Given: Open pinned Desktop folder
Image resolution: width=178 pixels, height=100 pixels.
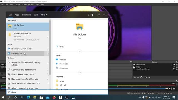Looking at the screenshot, I should (x=62, y=60).
